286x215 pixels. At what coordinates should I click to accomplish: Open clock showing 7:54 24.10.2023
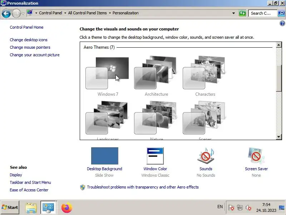pyautogui.click(x=266, y=207)
